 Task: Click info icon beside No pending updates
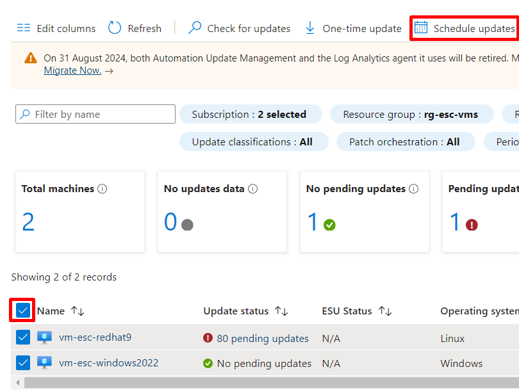pyautogui.click(x=413, y=189)
